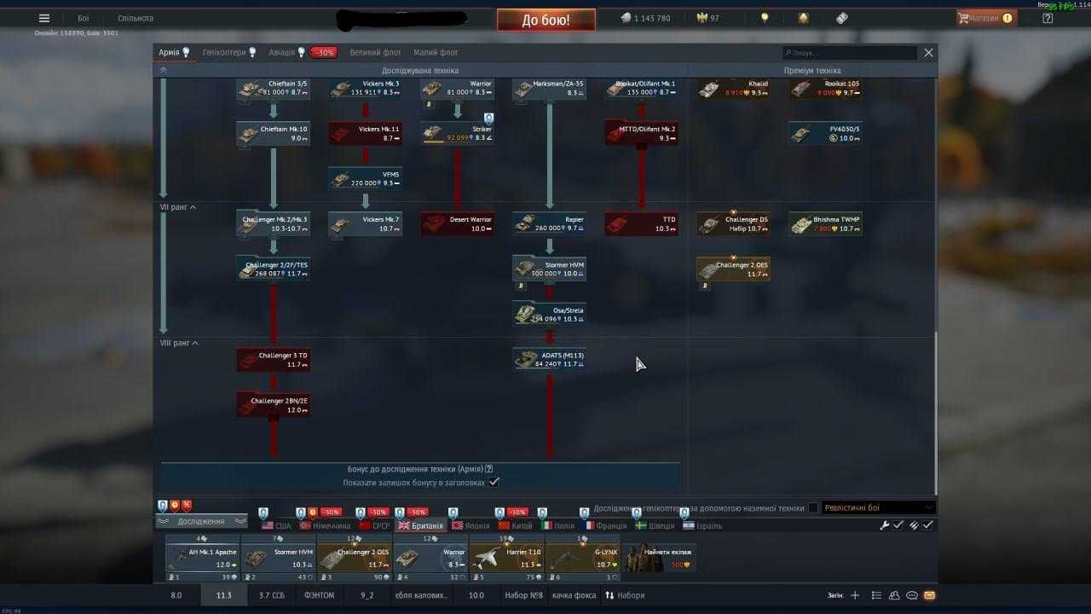1091x614 pixels.
Task: Select MTTD/Olifant Mk.2 vehicle card
Action: [641, 133]
